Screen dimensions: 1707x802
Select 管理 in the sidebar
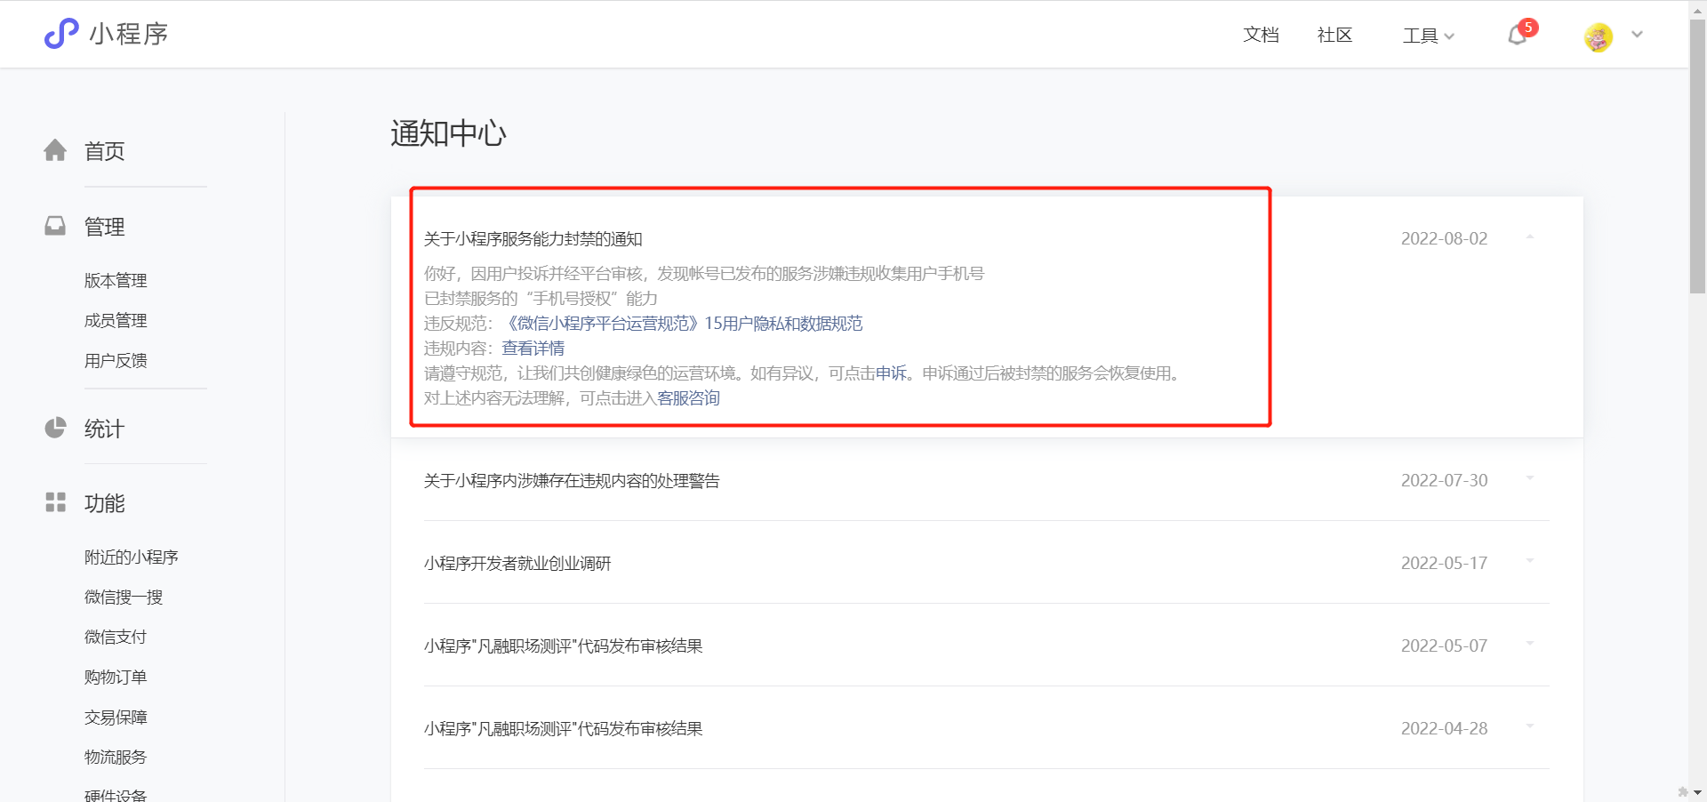[104, 227]
